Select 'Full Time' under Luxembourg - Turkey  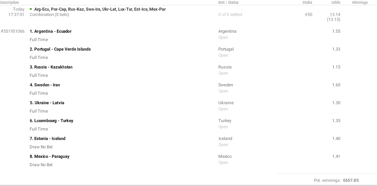coord(39,129)
